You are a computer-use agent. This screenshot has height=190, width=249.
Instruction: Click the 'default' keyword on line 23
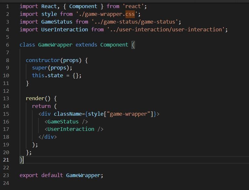52,175
